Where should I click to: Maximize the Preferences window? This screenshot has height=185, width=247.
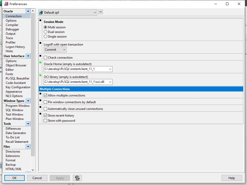(227, 4)
